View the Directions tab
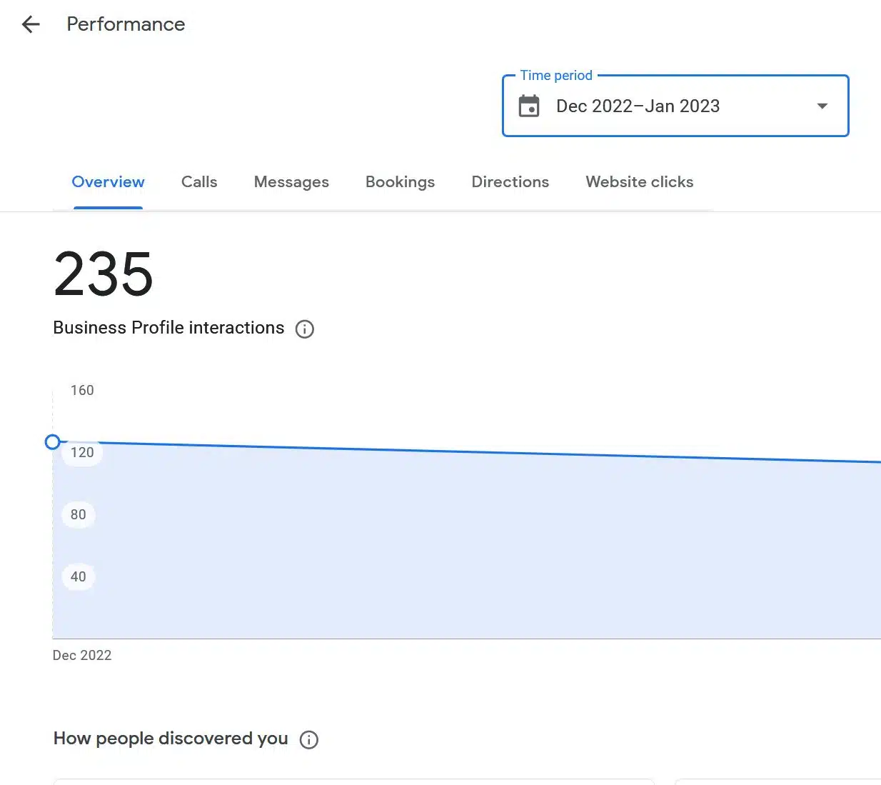The width and height of the screenshot is (881, 785). point(510,182)
